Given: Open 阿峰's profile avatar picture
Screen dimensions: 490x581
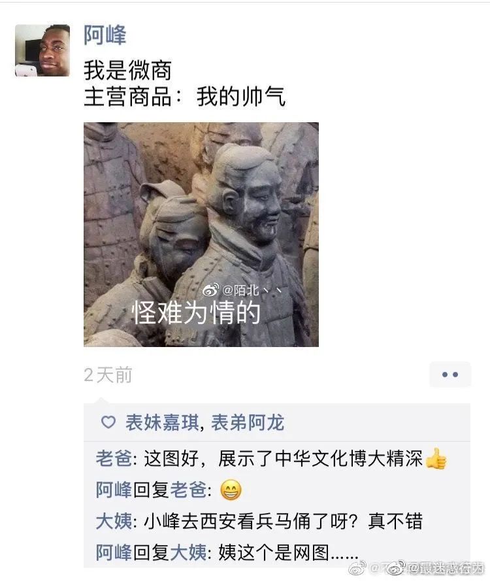Looking at the screenshot, I should tap(42, 50).
